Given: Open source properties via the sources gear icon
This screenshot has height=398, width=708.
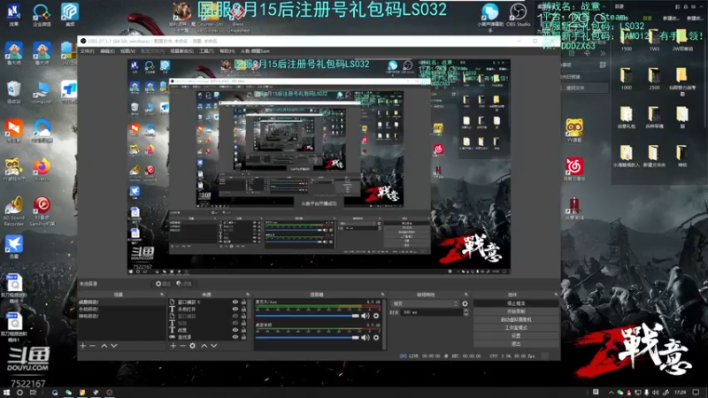Looking at the screenshot, I should (193, 346).
